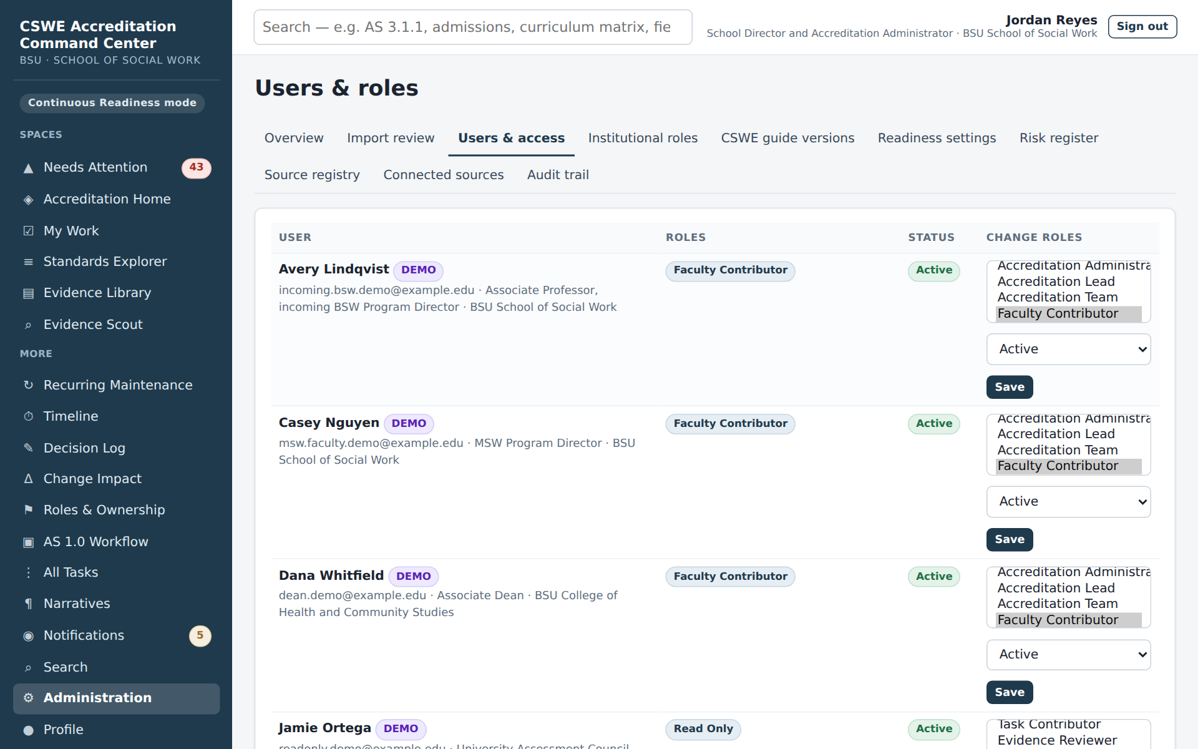The width and height of the screenshot is (1198, 749).
Task: Select Accreditation Team in Avery Lindqvist's role list
Action: pyautogui.click(x=1068, y=297)
